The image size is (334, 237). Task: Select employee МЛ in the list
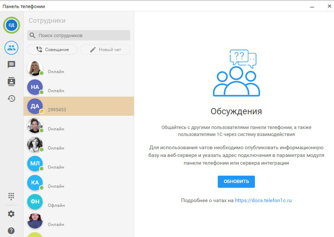pyautogui.click(x=78, y=164)
